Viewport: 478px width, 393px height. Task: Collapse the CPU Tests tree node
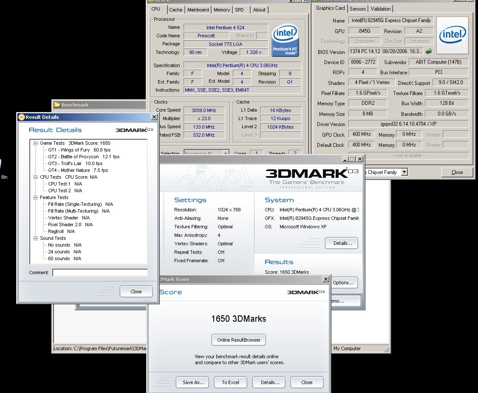pos(35,177)
